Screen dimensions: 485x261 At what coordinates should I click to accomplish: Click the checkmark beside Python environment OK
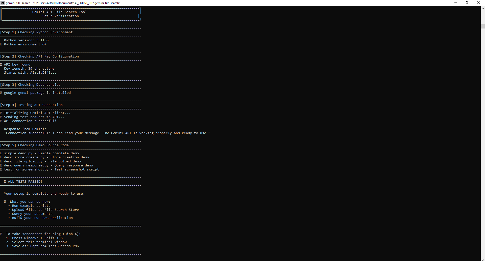point(1,44)
